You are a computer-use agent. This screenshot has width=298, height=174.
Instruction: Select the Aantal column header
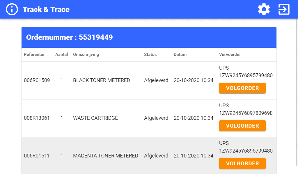click(x=62, y=55)
